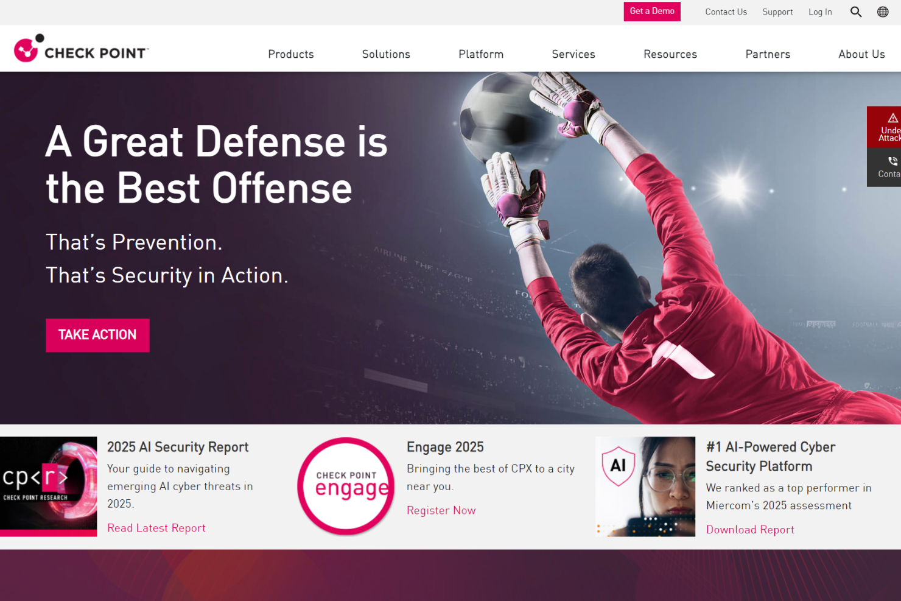Screen dimensions: 901x601
Task: Expand the Products navigation menu
Action: coord(290,54)
